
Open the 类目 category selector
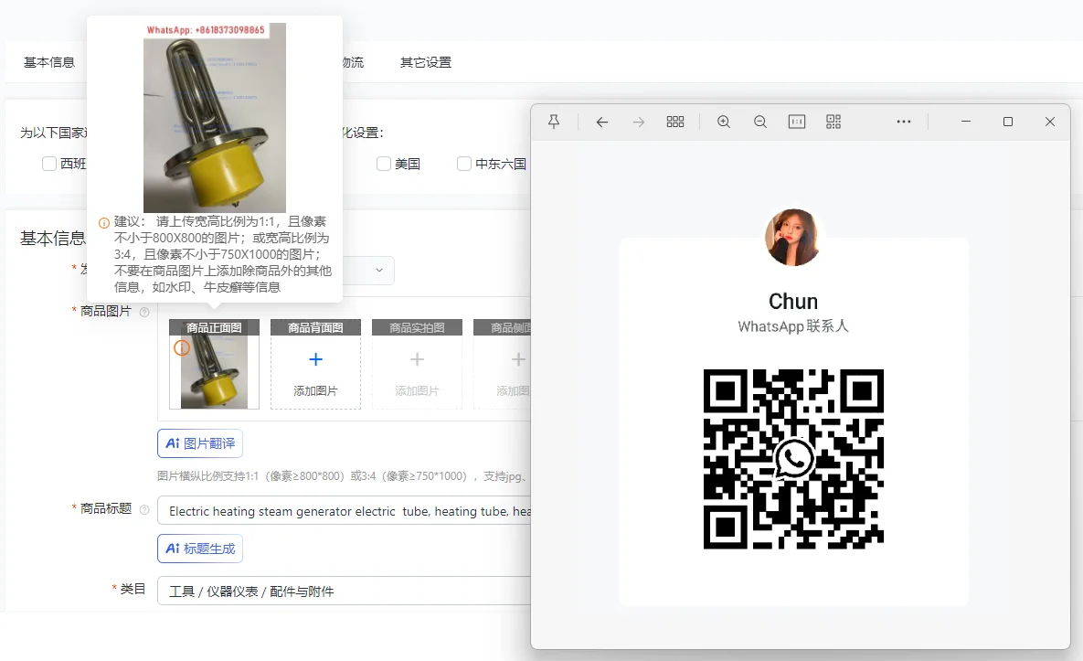(344, 591)
